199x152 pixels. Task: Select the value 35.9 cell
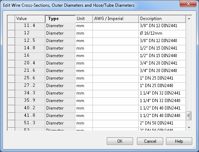[30, 101]
